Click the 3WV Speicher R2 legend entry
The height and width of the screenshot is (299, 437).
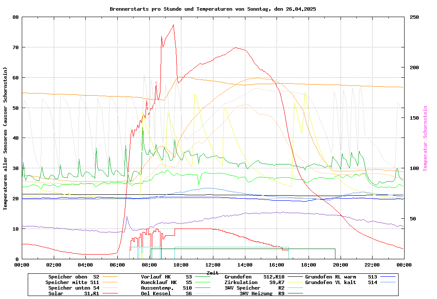[x=254, y=288]
